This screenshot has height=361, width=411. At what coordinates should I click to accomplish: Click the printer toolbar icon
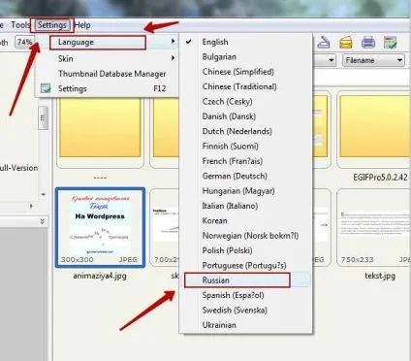[368, 43]
